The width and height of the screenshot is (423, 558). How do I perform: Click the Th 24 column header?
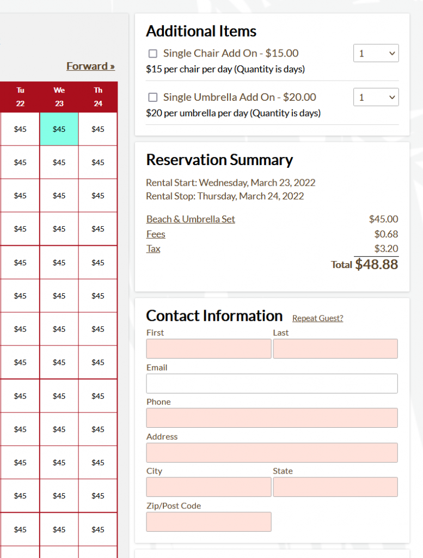98,97
